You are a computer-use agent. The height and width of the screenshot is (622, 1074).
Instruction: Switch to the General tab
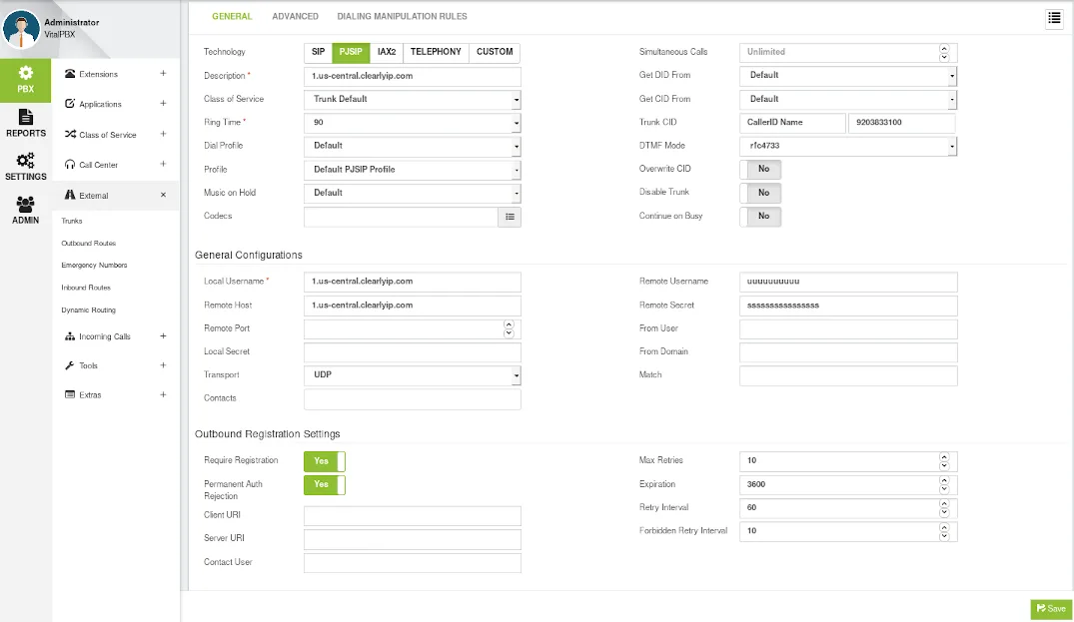click(x=232, y=16)
